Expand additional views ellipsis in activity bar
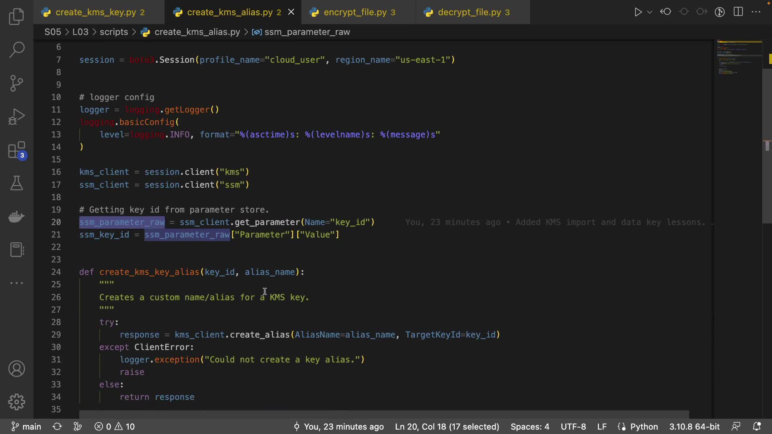772x434 pixels. [x=16, y=283]
